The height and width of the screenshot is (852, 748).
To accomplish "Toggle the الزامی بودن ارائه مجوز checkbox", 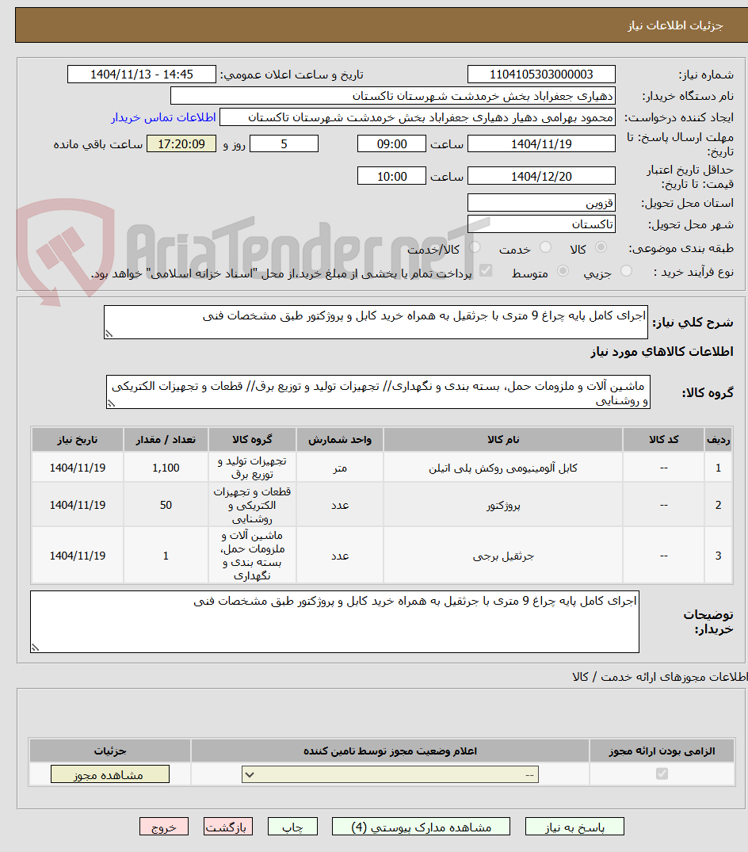I will pyautogui.click(x=662, y=774).
